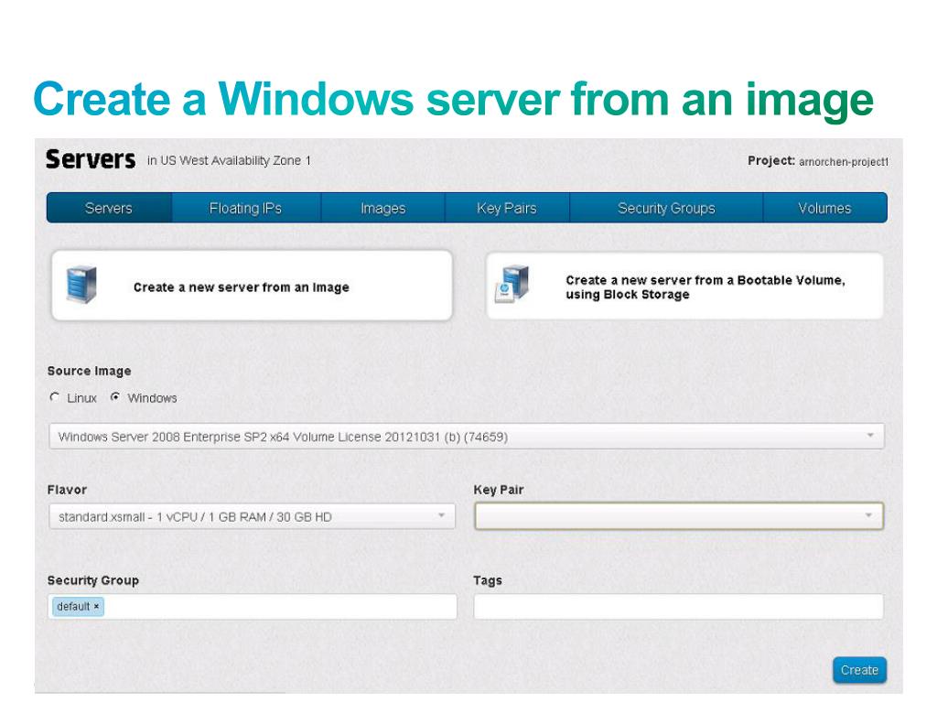Click the 'in US West Availability Zone 1' text

[229, 160]
